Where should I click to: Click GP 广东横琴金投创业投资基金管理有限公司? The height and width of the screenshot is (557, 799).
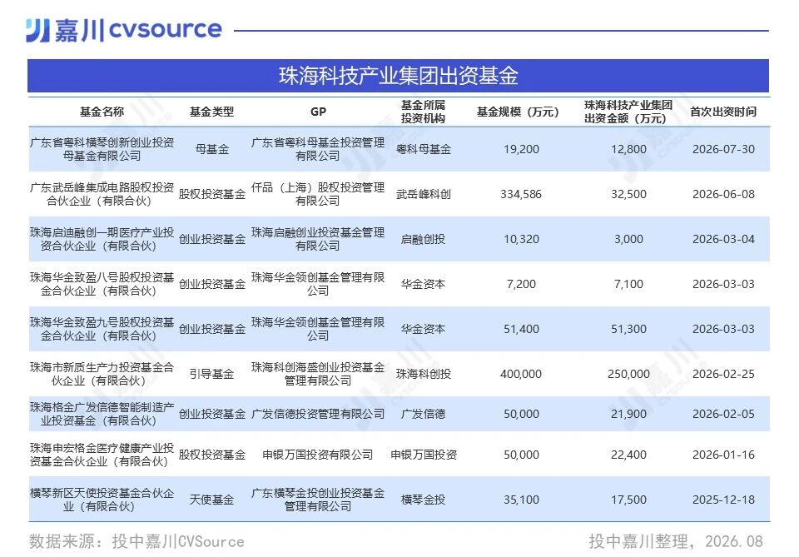318,500
